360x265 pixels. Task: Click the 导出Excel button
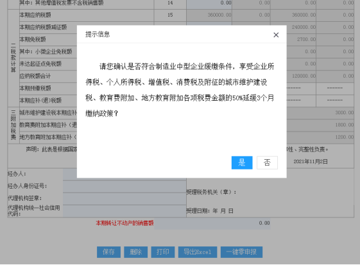click(x=198, y=252)
